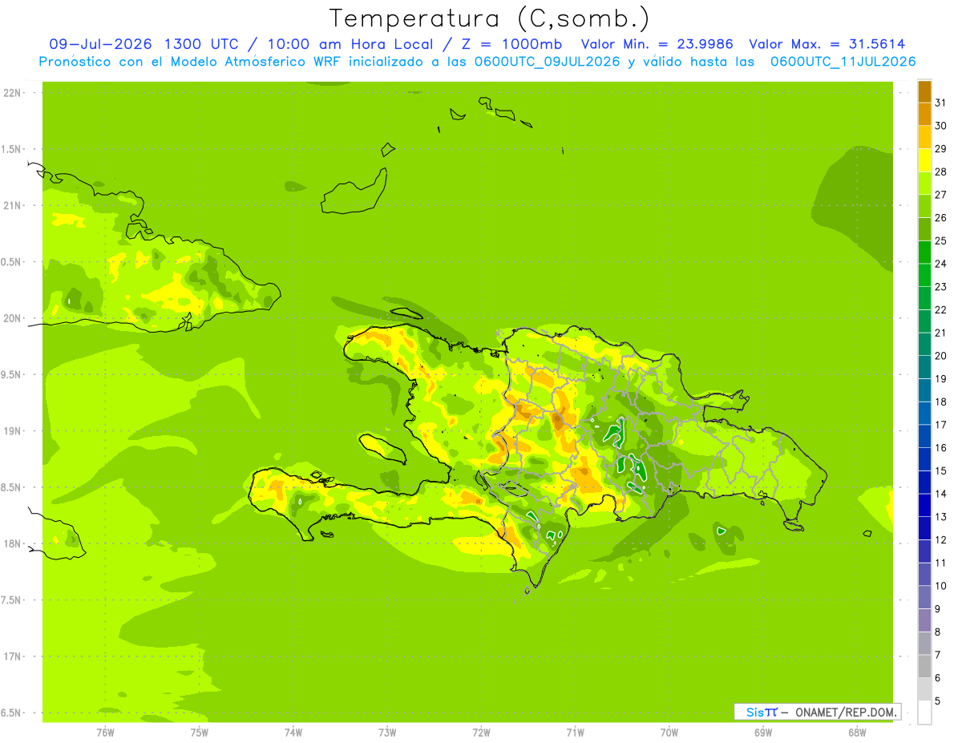Viewport: 962px width, 743px height.
Task: Click the legend value "29"
Action: coord(940,148)
